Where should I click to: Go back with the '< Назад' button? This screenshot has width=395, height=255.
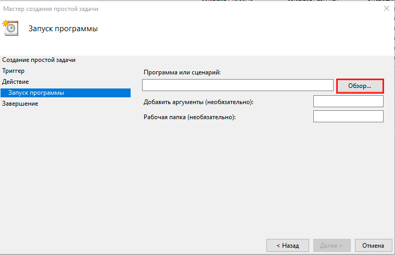pyautogui.click(x=287, y=245)
